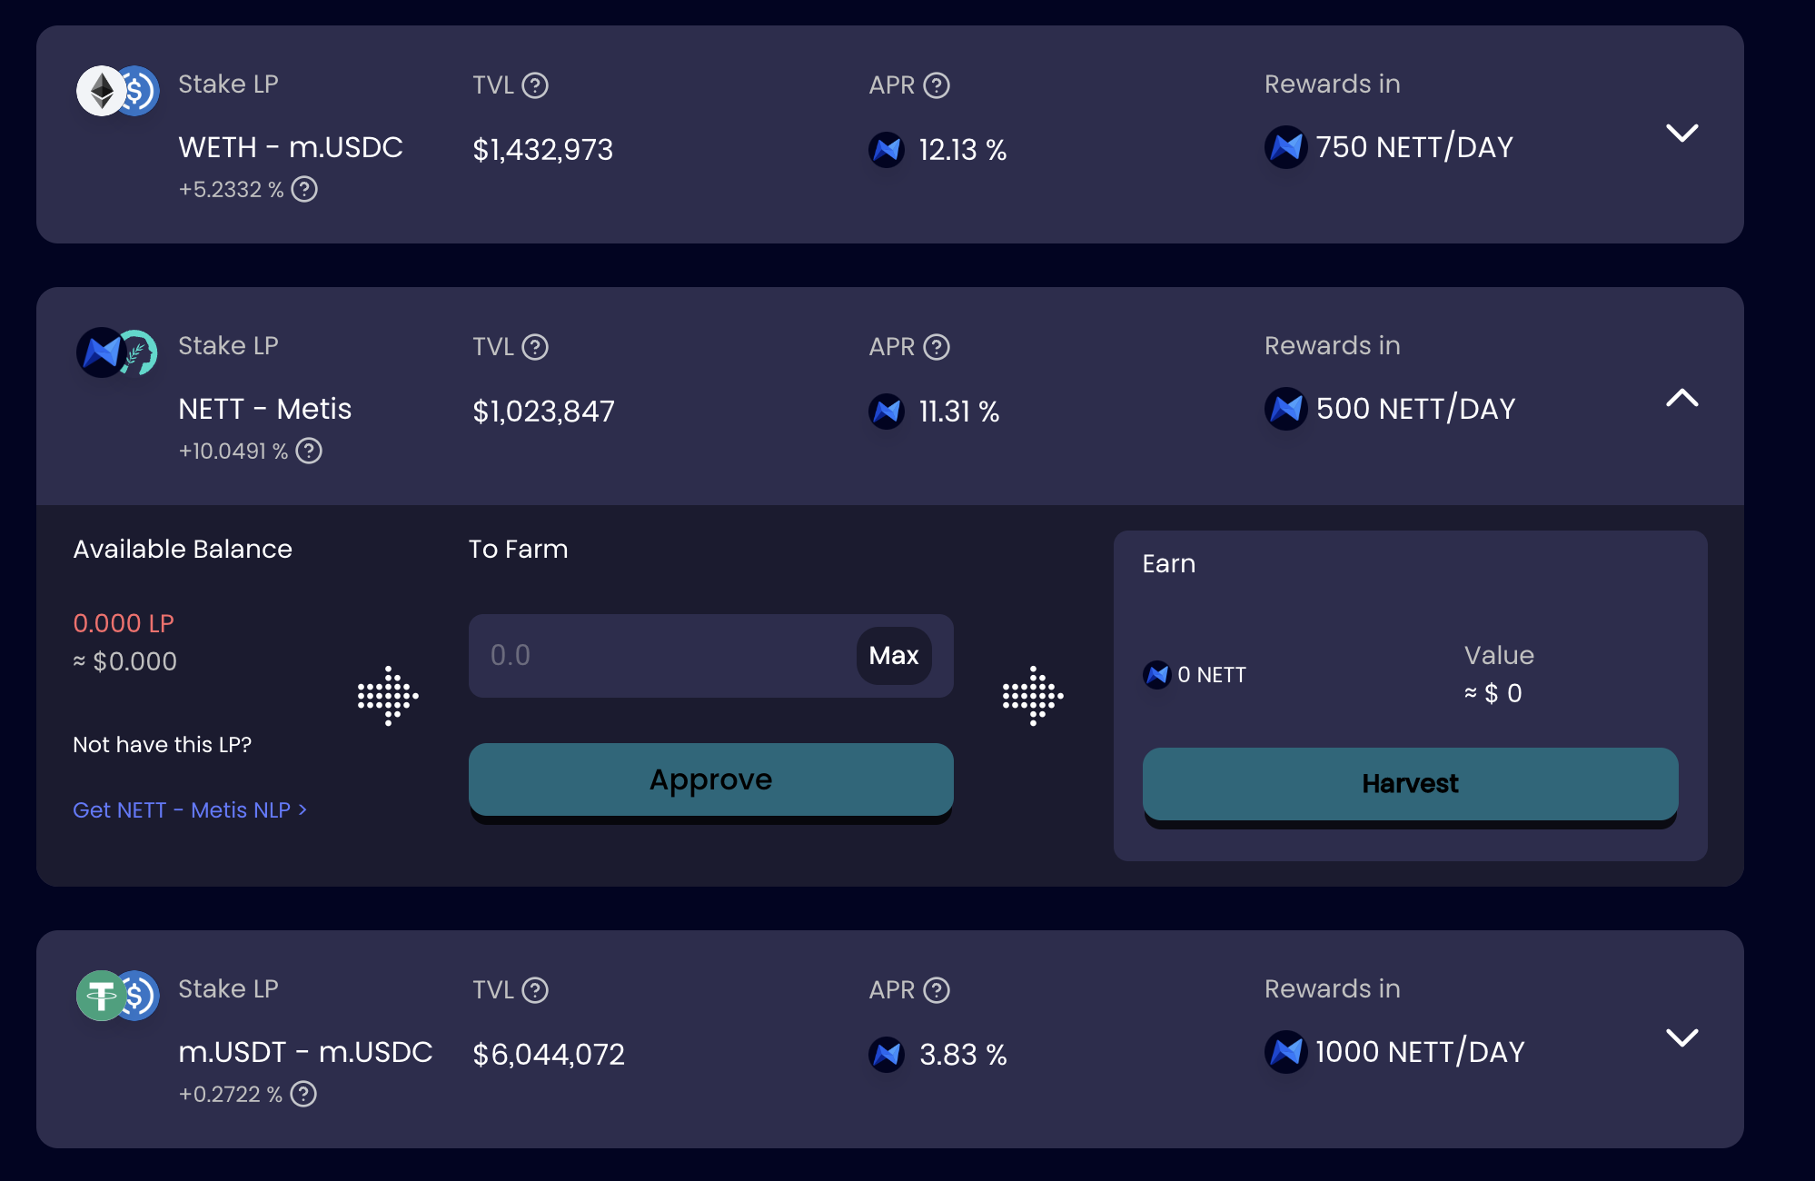This screenshot has width=1815, height=1181.
Task: Click the Max button in To Farm field
Action: [x=894, y=656]
